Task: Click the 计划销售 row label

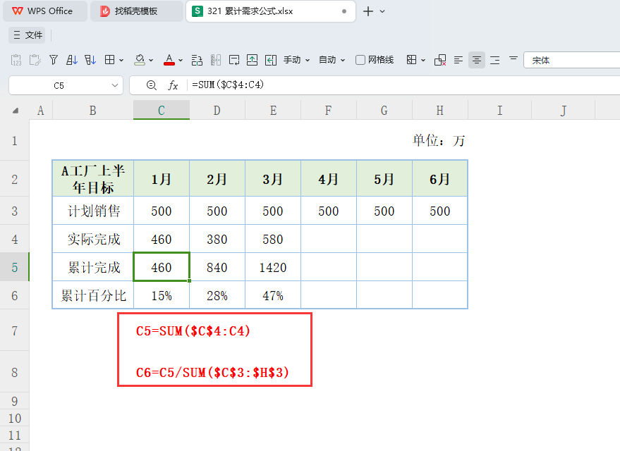Action: pos(93,211)
